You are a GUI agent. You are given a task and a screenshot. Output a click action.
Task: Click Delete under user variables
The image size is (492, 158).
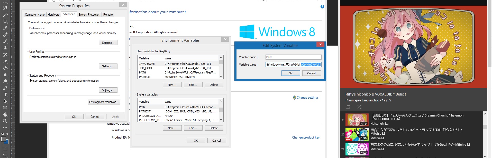[x=214, y=85]
